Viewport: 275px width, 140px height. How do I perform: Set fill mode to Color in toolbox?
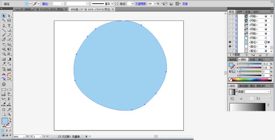tap(3, 131)
